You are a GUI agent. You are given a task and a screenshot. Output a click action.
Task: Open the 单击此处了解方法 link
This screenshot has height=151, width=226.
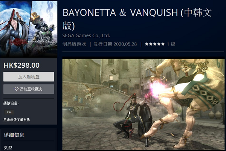click(17, 120)
